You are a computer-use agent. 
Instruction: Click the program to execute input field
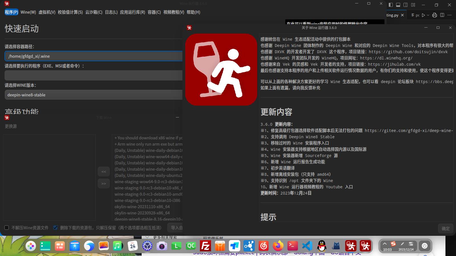(x=93, y=75)
